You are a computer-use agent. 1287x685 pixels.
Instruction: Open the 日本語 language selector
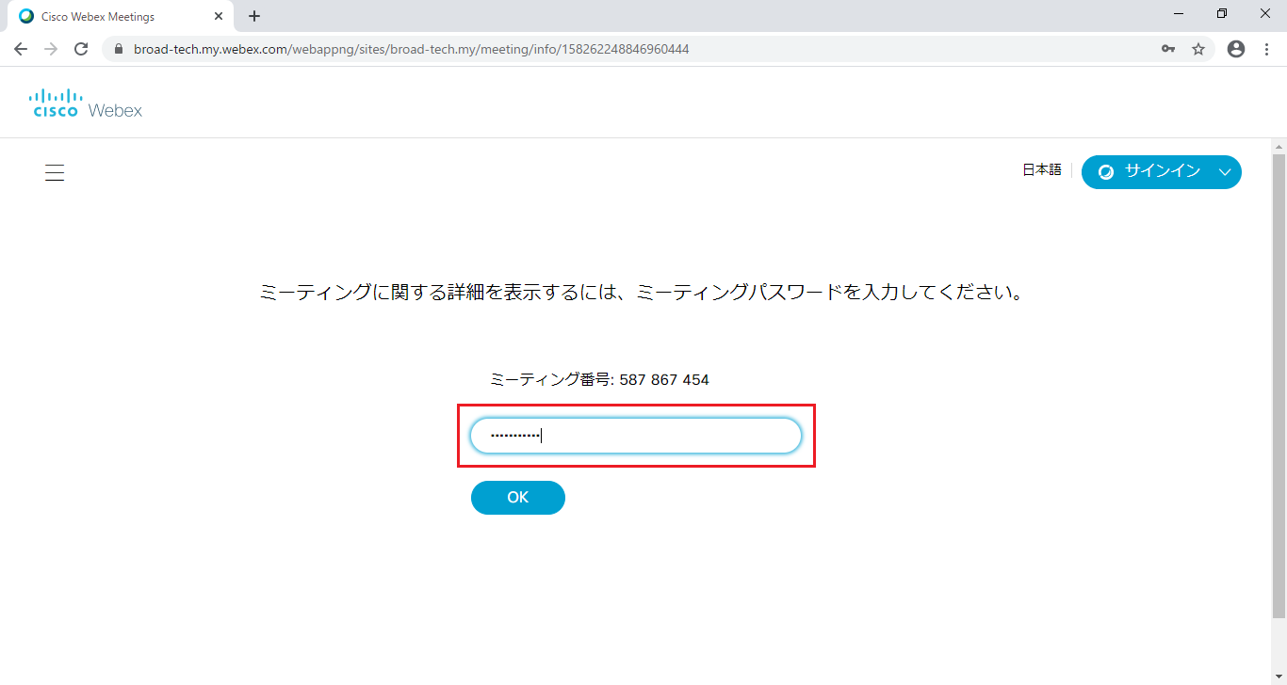coord(1041,170)
